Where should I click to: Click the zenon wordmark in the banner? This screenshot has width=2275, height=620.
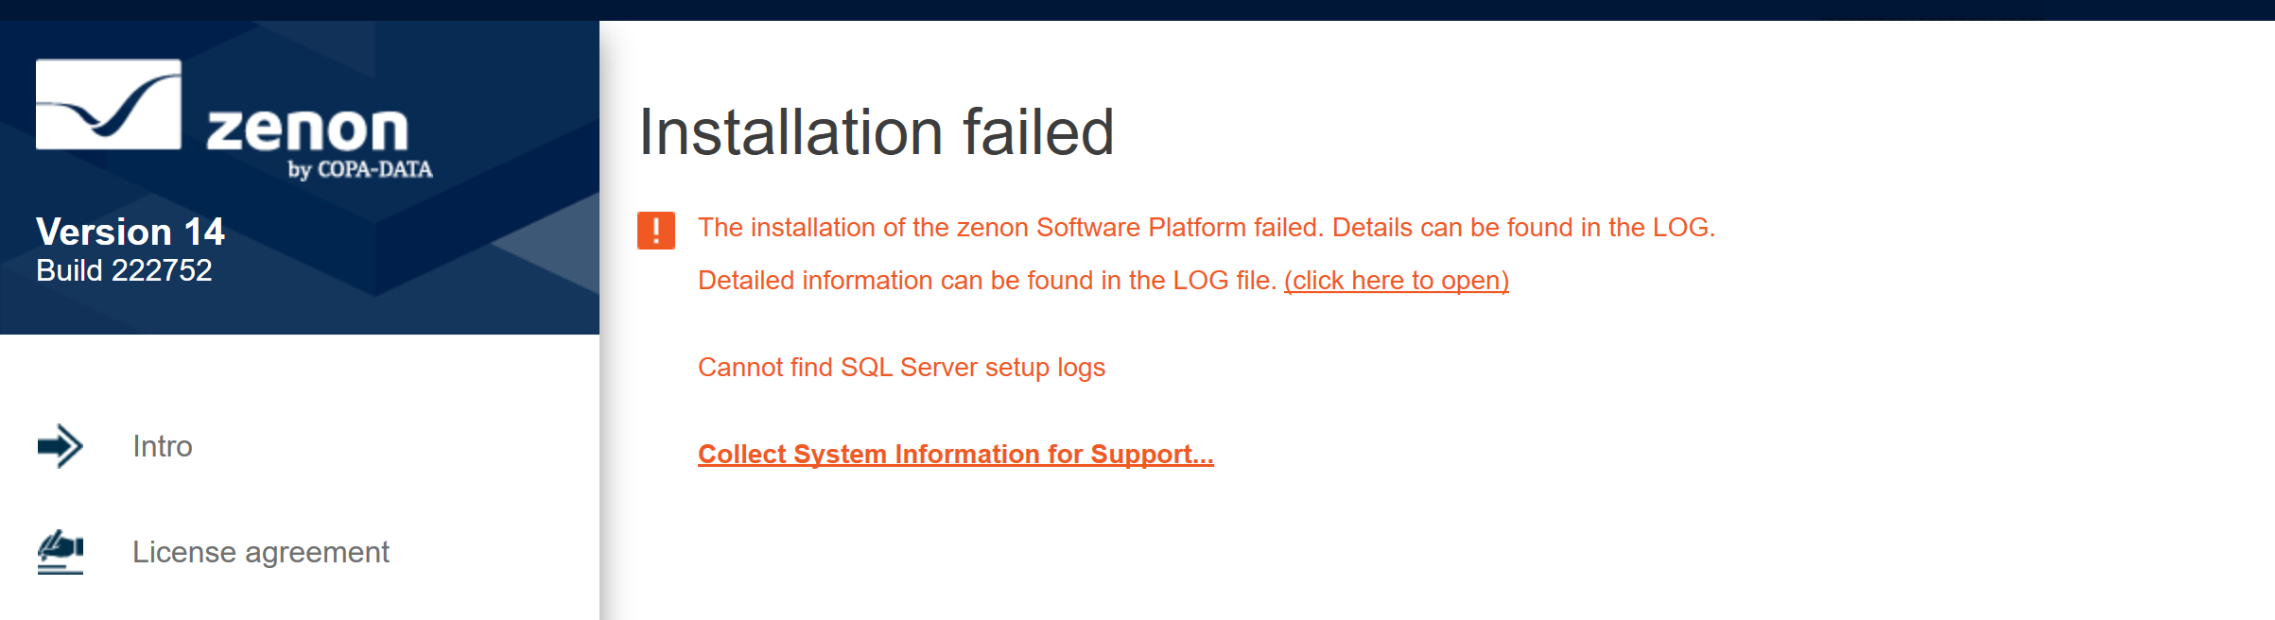click(307, 130)
